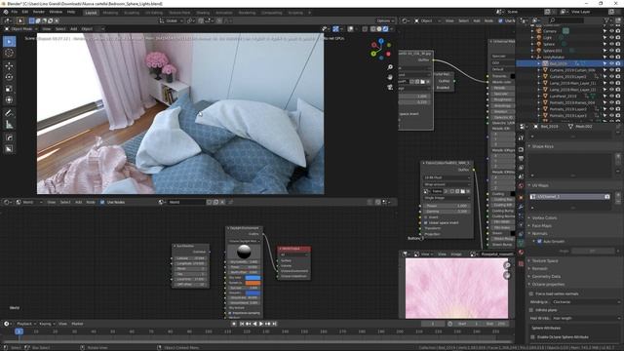Hide the Camera object in outliner

point(611,31)
